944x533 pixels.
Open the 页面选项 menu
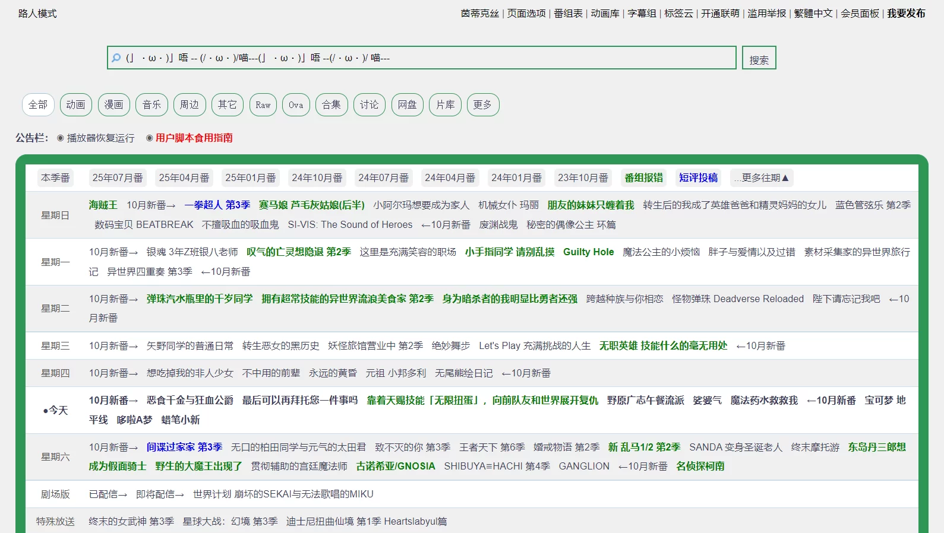coord(526,13)
